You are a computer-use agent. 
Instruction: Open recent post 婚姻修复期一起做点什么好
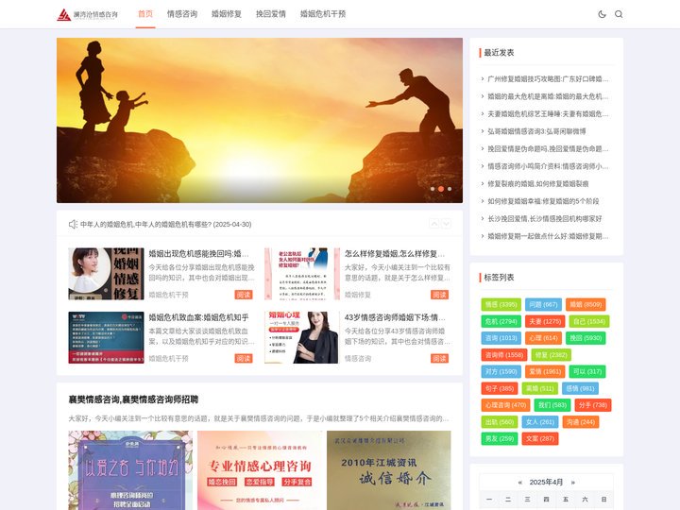pyautogui.click(x=548, y=236)
